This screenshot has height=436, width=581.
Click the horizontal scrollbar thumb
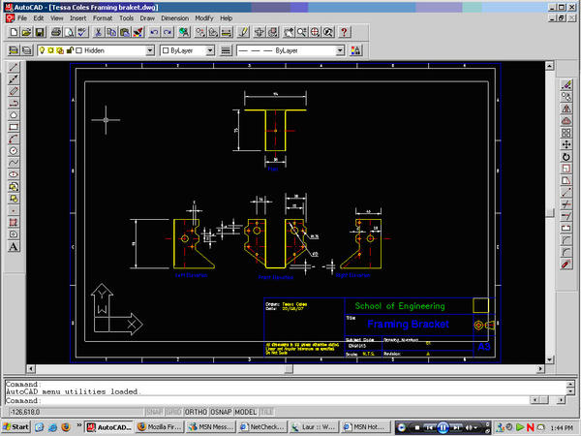coord(289,369)
